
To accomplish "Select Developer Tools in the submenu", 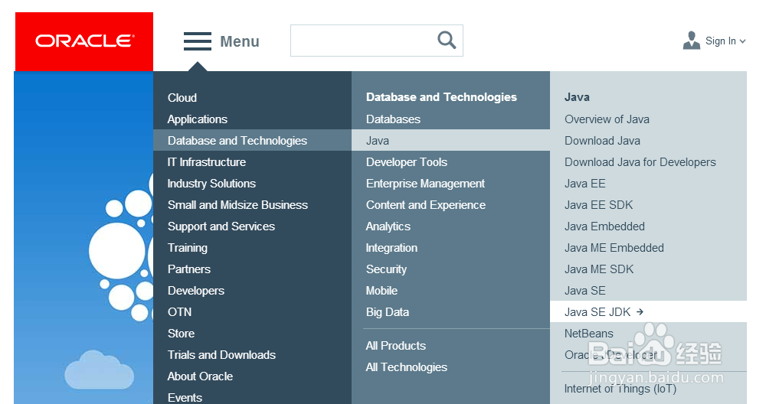I will coord(407,162).
